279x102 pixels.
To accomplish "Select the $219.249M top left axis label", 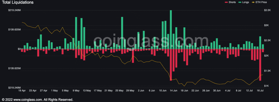I will coord(14,10).
